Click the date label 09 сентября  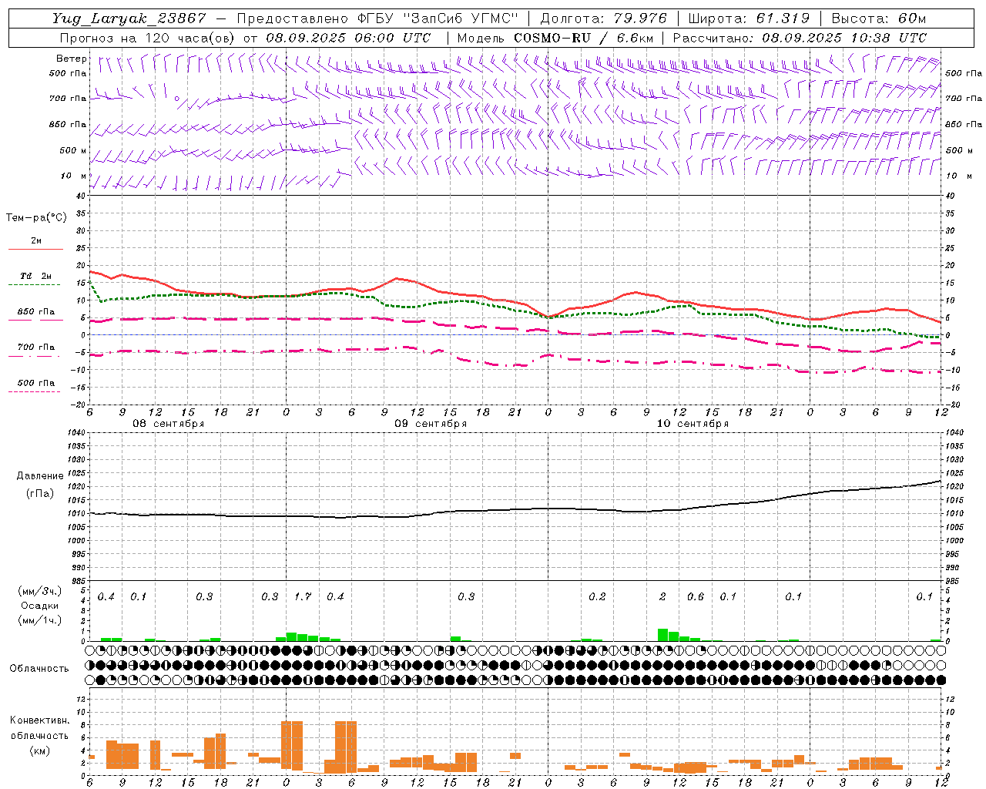(x=431, y=424)
